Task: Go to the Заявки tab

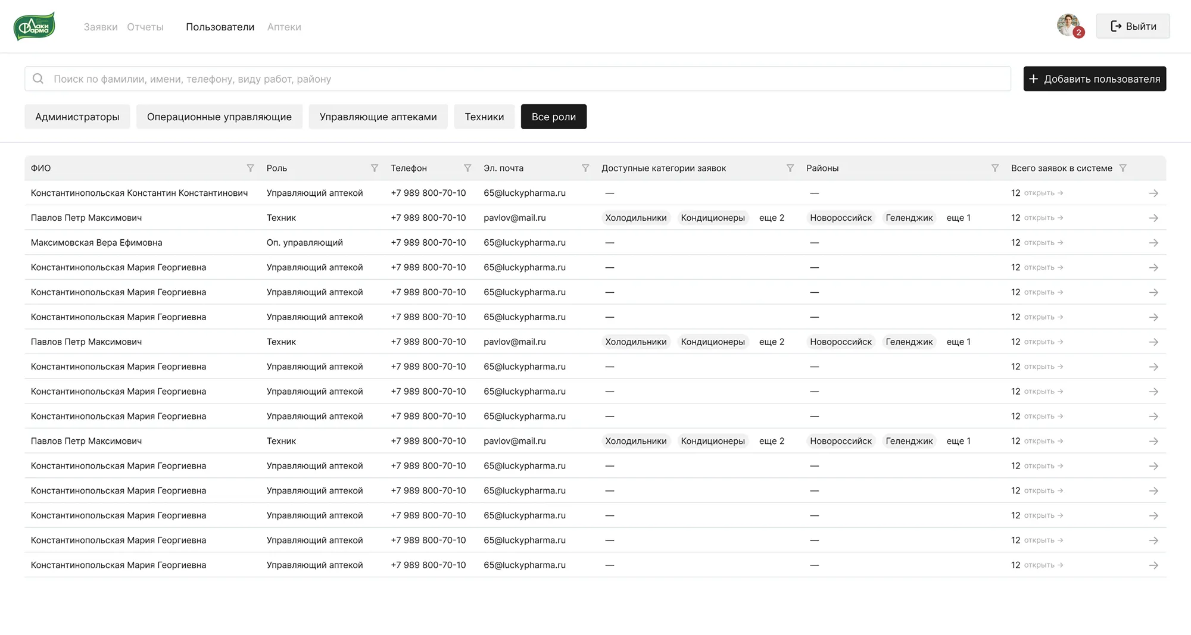Action: tap(101, 27)
